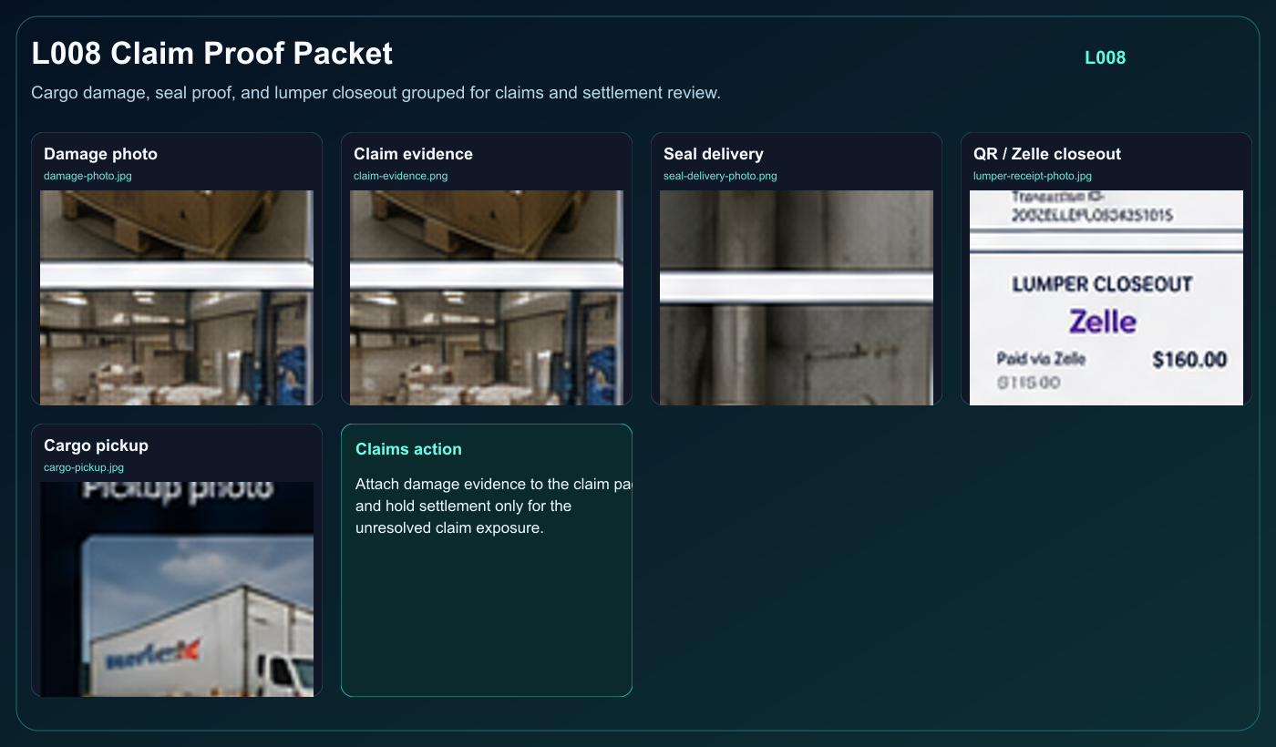Click the Zelle logo on the receipt
This screenshot has height=747, width=1276.
pos(1103,322)
